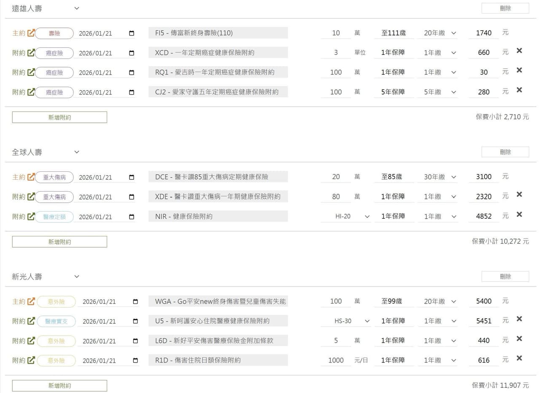
Task: Open external link icon for NIR rider row
Action: pos(31,217)
